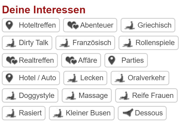Toggle the Parties interest tag
Image resolution: width=185 pixels, height=125 pixels.
(x=126, y=60)
